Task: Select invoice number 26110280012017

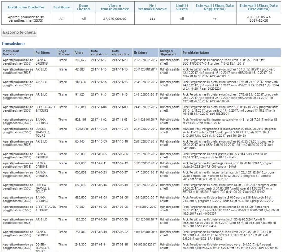Action: coord(146,69)
